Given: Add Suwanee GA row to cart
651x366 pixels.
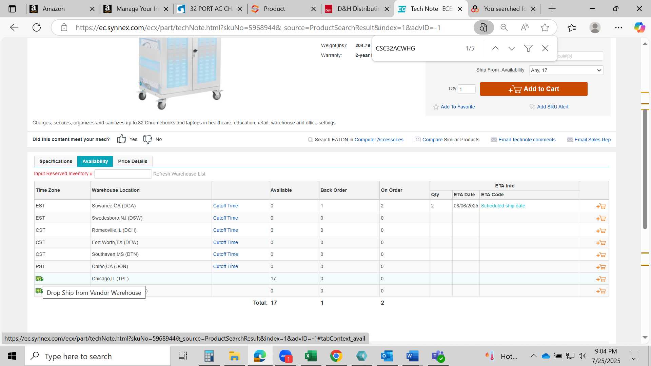Looking at the screenshot, I should coord(601,206).
